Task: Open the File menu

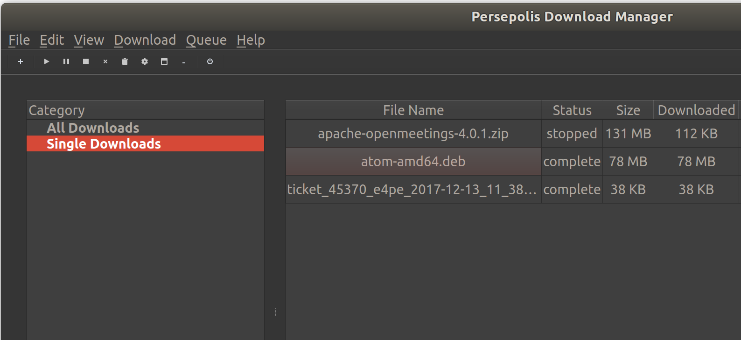Action: point(19,40)
